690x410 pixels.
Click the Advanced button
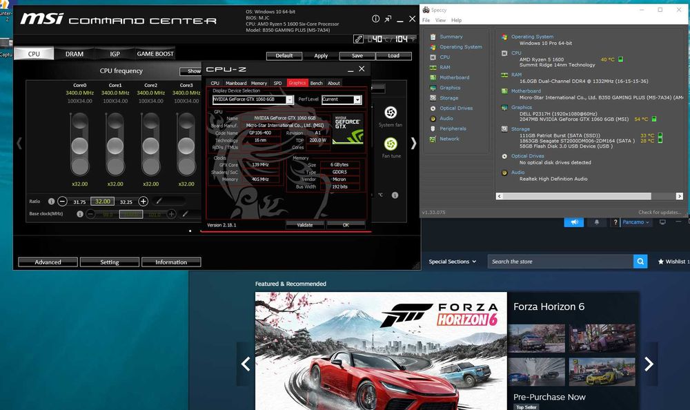48,262
